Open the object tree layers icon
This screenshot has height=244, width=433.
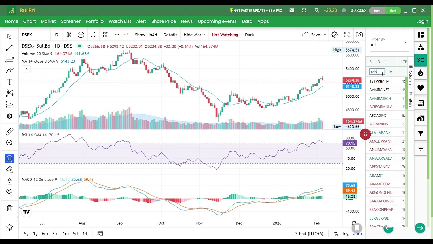point(9,228)
